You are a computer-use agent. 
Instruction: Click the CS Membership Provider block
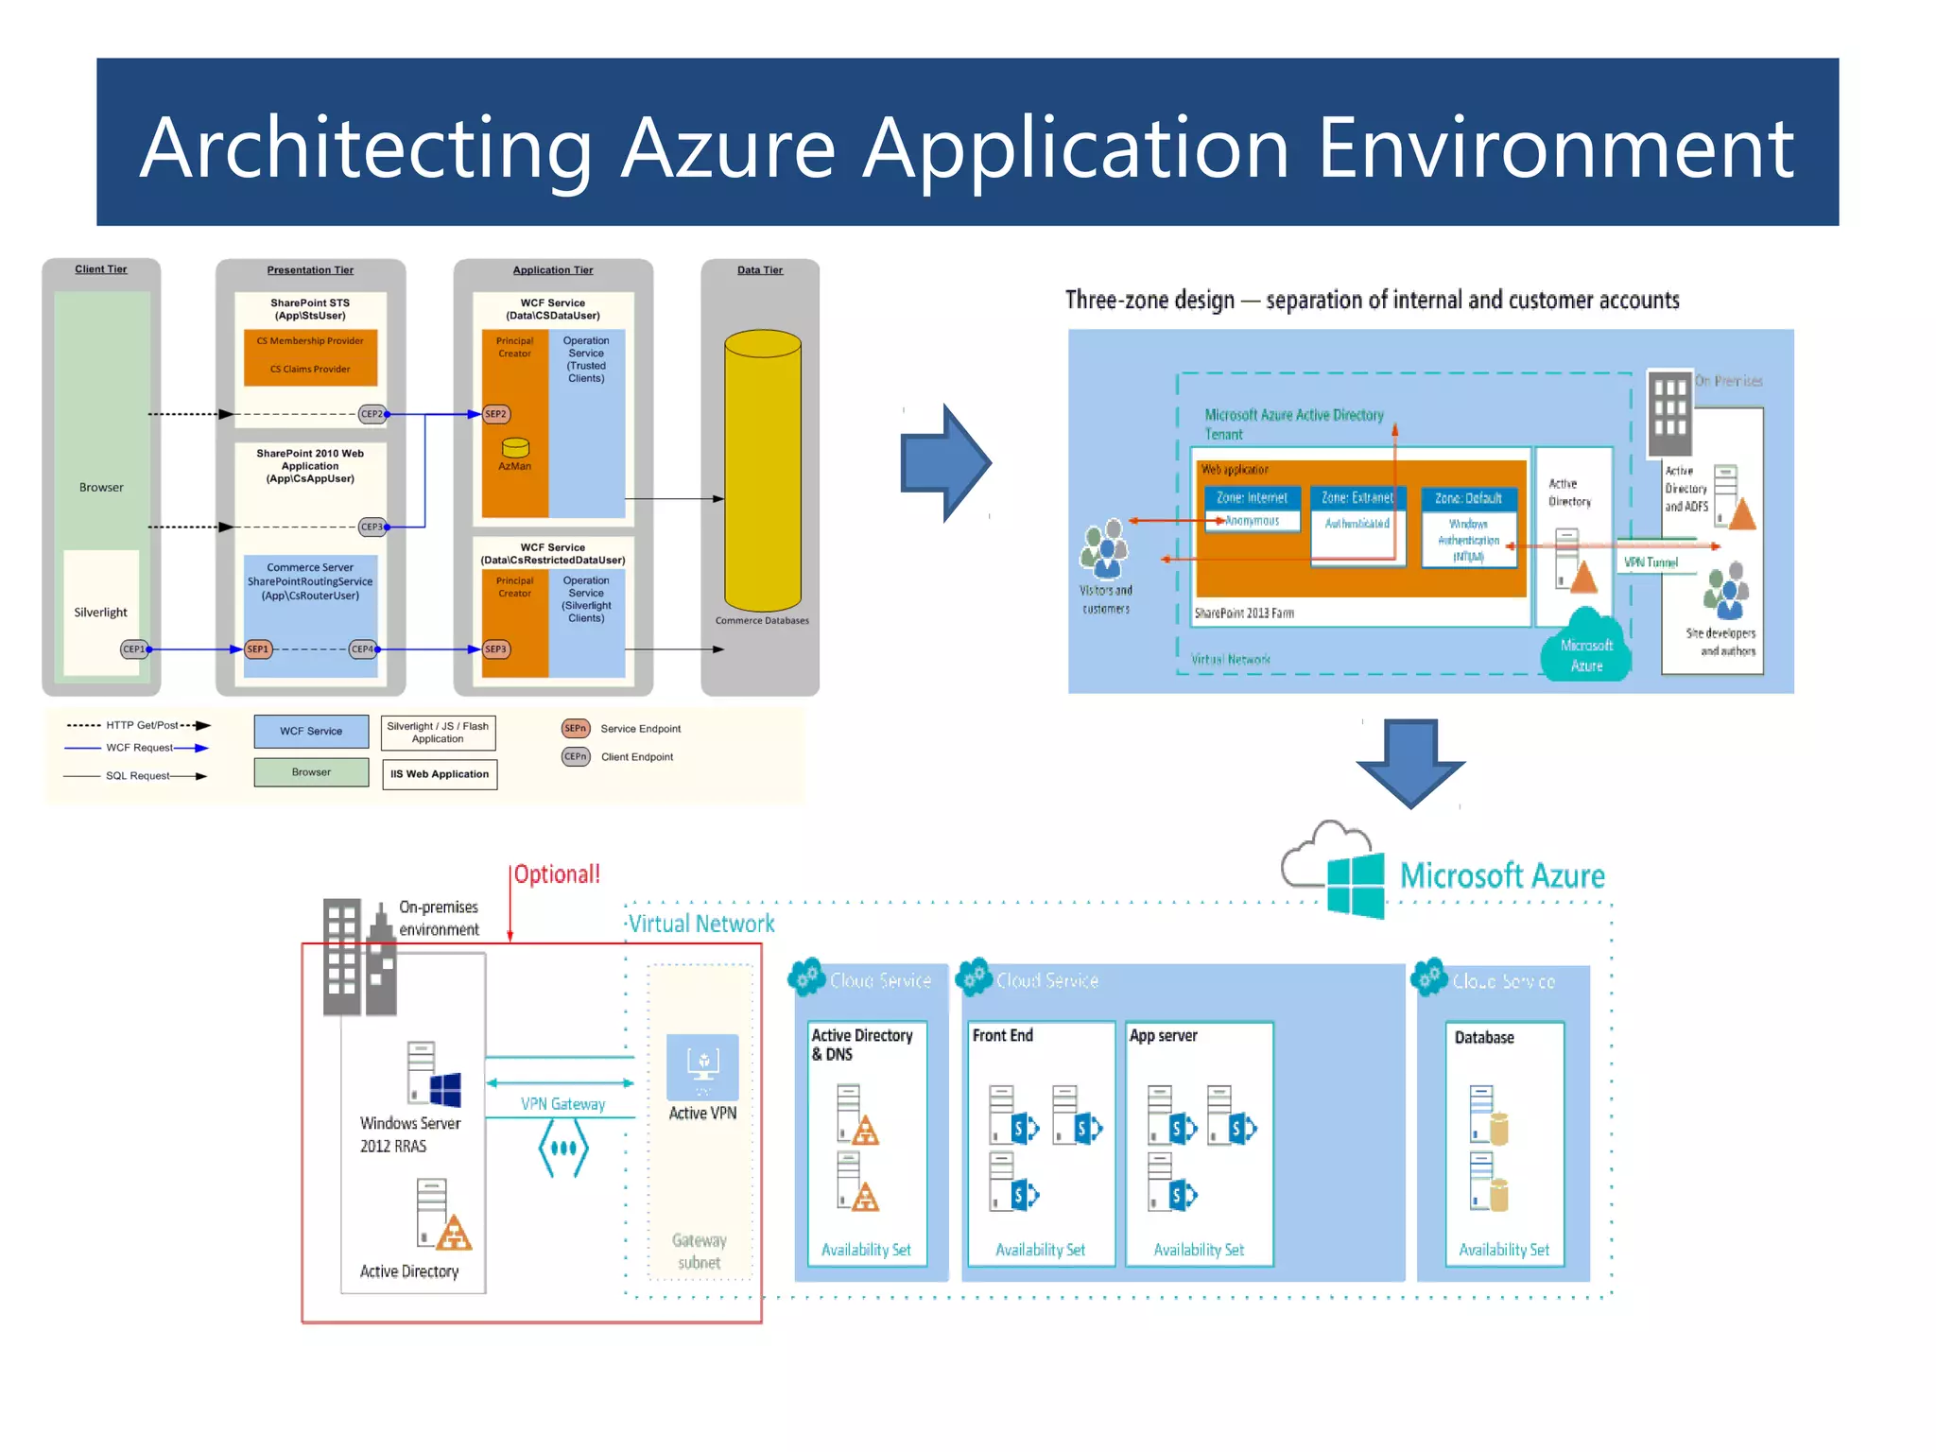pyautogui.click(x=310, y=342)
